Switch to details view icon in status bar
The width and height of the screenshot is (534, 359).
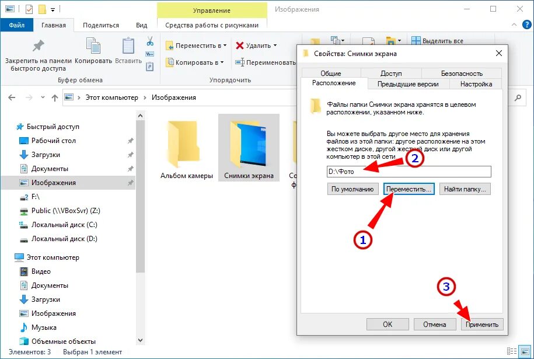click(511, 351)
